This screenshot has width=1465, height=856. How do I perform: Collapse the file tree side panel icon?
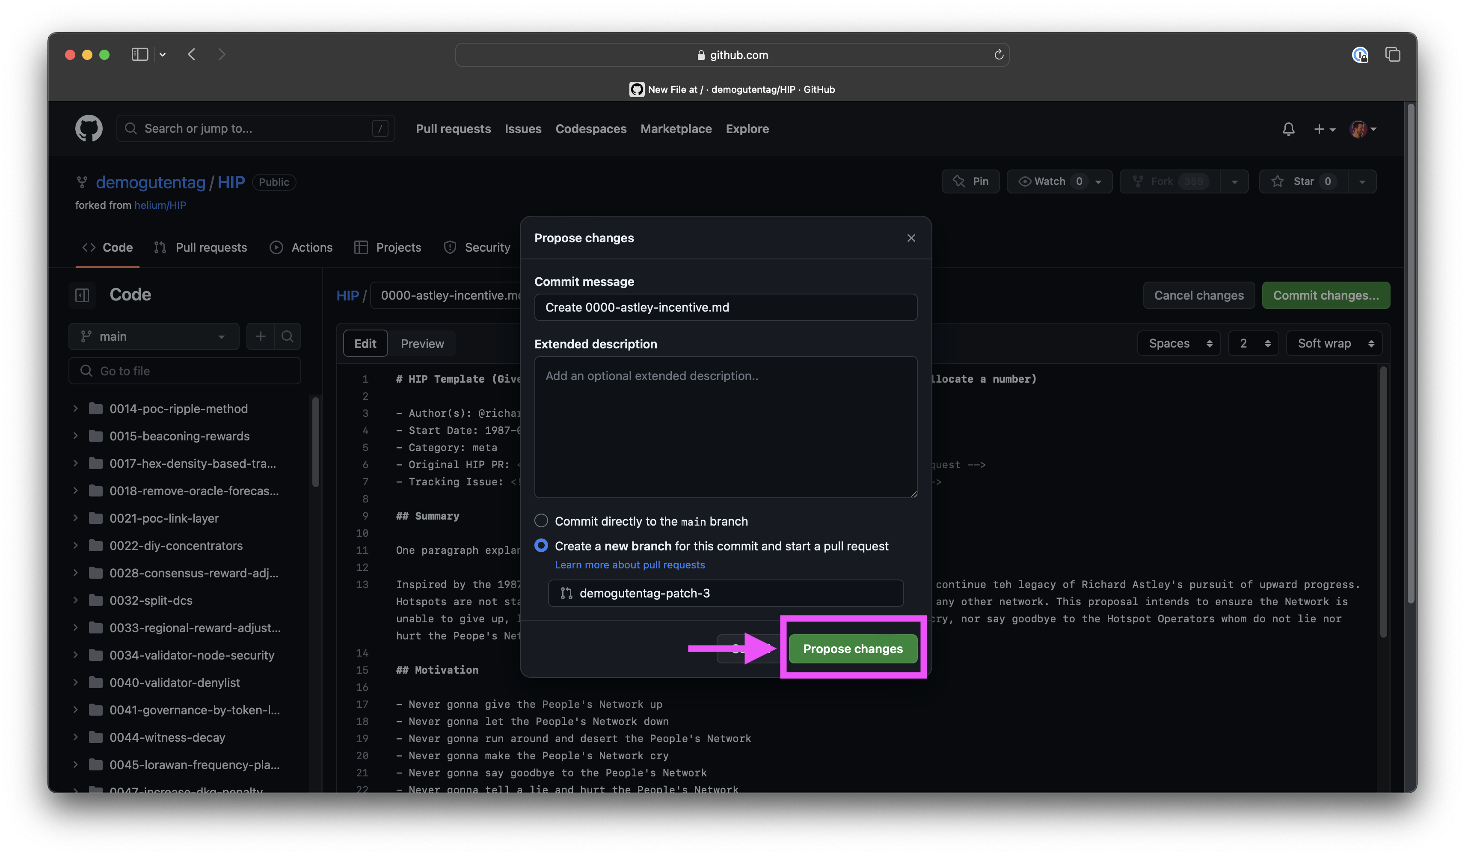tap(83, 295)
